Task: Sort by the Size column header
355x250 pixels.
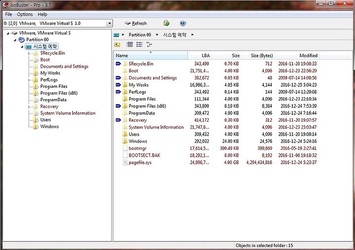Action: pyautogui.click(x=226, y=56)
